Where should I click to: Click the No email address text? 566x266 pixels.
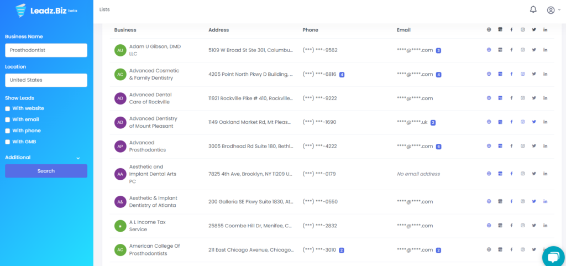[418, 174]
